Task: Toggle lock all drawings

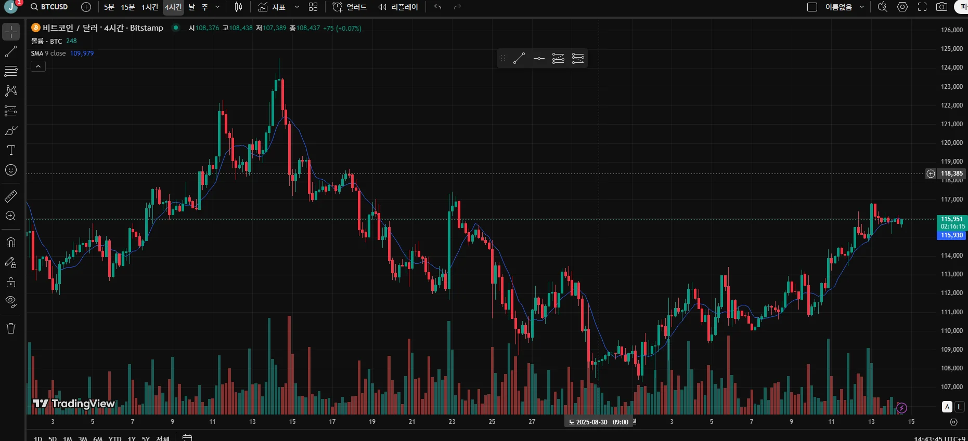Action: [x=11, y=282]
